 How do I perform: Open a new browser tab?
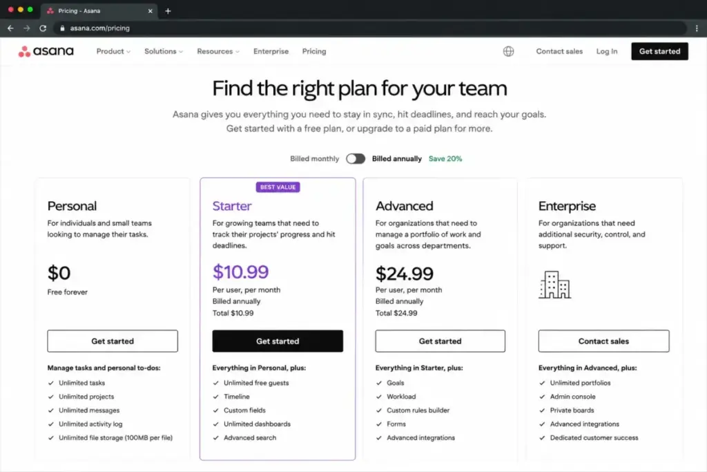(x=168, y=11)
